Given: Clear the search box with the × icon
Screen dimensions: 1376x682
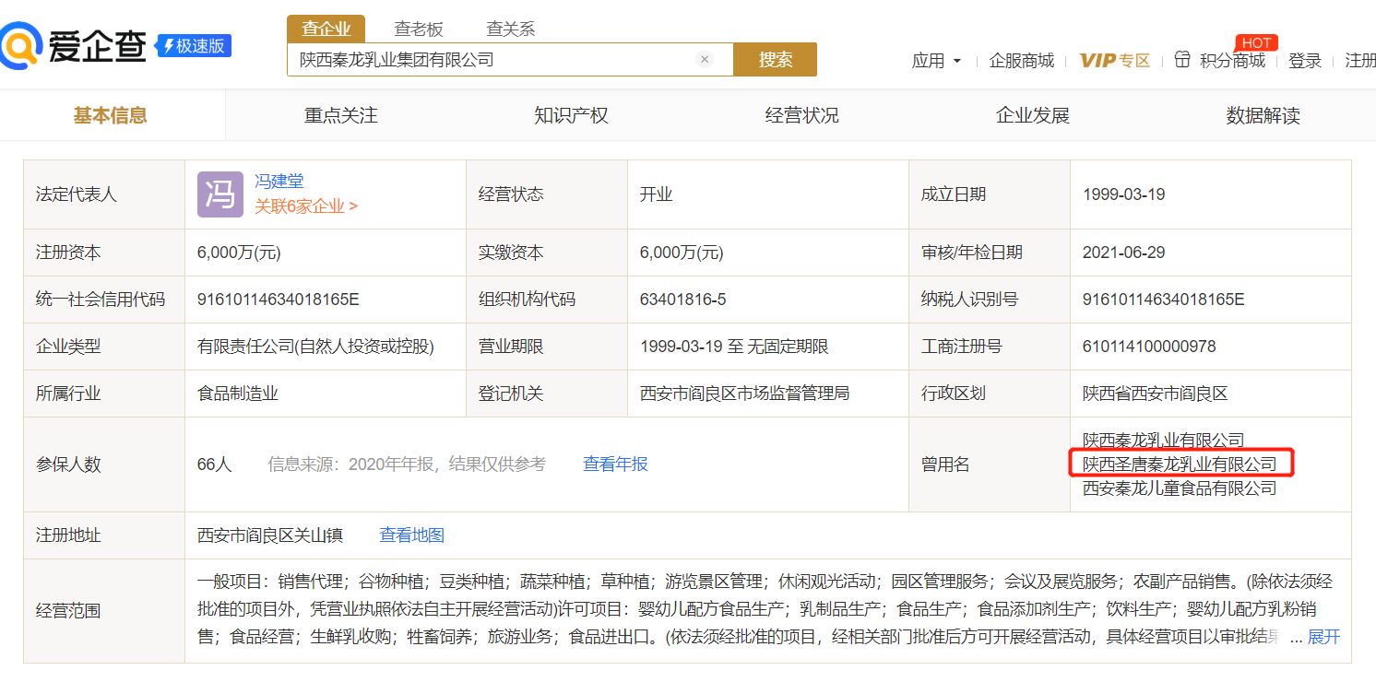Looking at the screenshot, I should (x=705, y=58).
